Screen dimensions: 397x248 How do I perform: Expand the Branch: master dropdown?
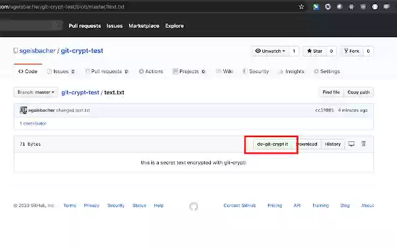(36, 92)
